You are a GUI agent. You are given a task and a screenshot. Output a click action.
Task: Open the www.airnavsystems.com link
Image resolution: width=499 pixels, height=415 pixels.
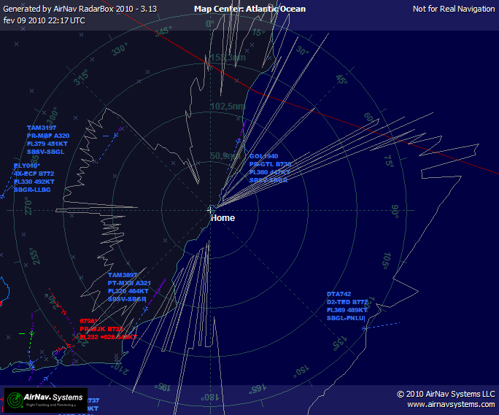(x=451, y=404)
